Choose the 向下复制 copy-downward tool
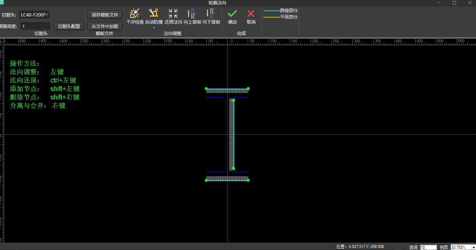Viewport: 476px width, 250px height. point(211,17)
